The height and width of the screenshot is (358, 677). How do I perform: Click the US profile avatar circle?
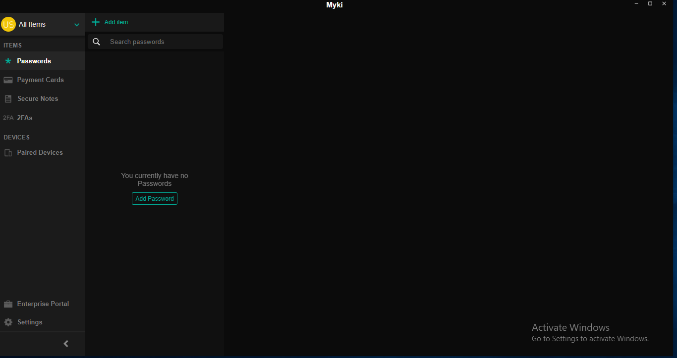8,24
